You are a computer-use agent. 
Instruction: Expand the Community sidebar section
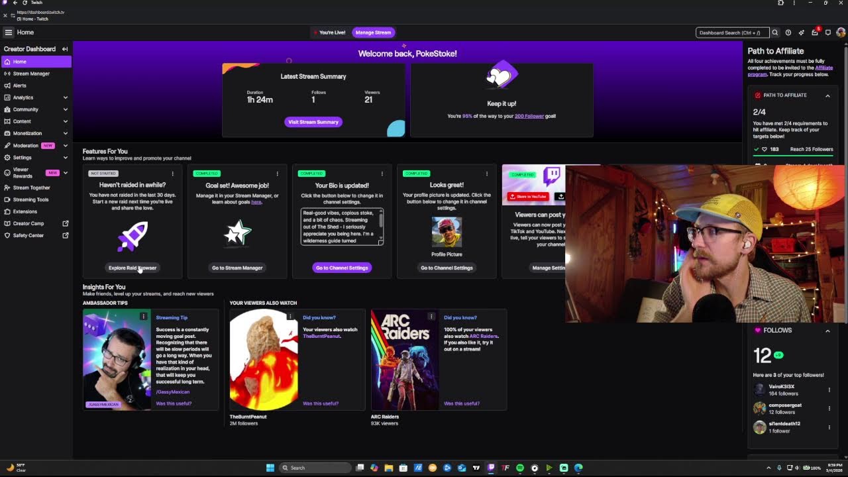[x=66, y=109]
